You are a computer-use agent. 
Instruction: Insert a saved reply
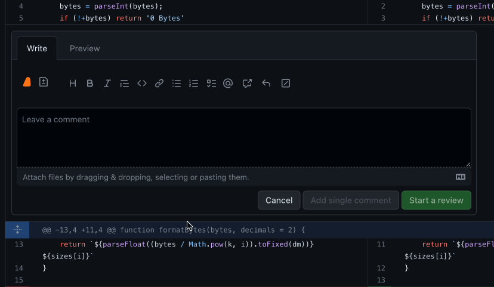point(266,84)
